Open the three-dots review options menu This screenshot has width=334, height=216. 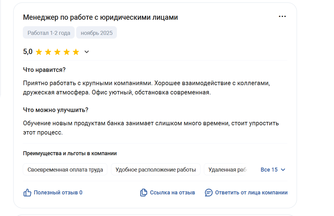(282, 17)
